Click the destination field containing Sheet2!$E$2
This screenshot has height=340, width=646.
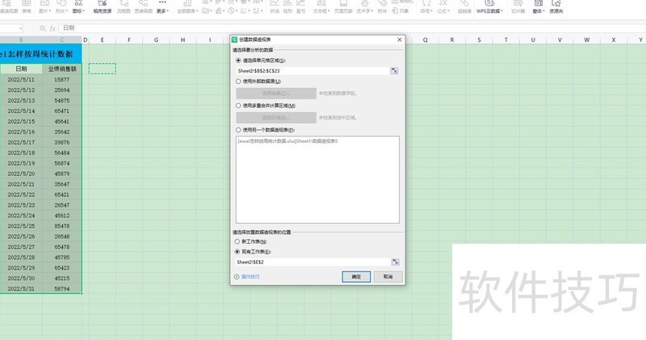(x=311, y=262)
